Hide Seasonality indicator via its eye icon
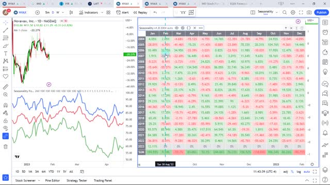 [x=177, y=28]
